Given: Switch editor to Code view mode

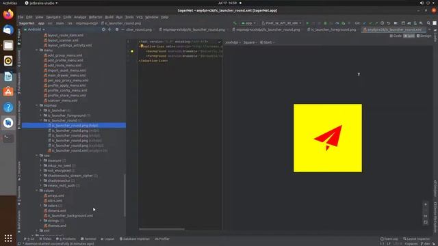Looking at the screenshot, I should click(x=396, y=36).
